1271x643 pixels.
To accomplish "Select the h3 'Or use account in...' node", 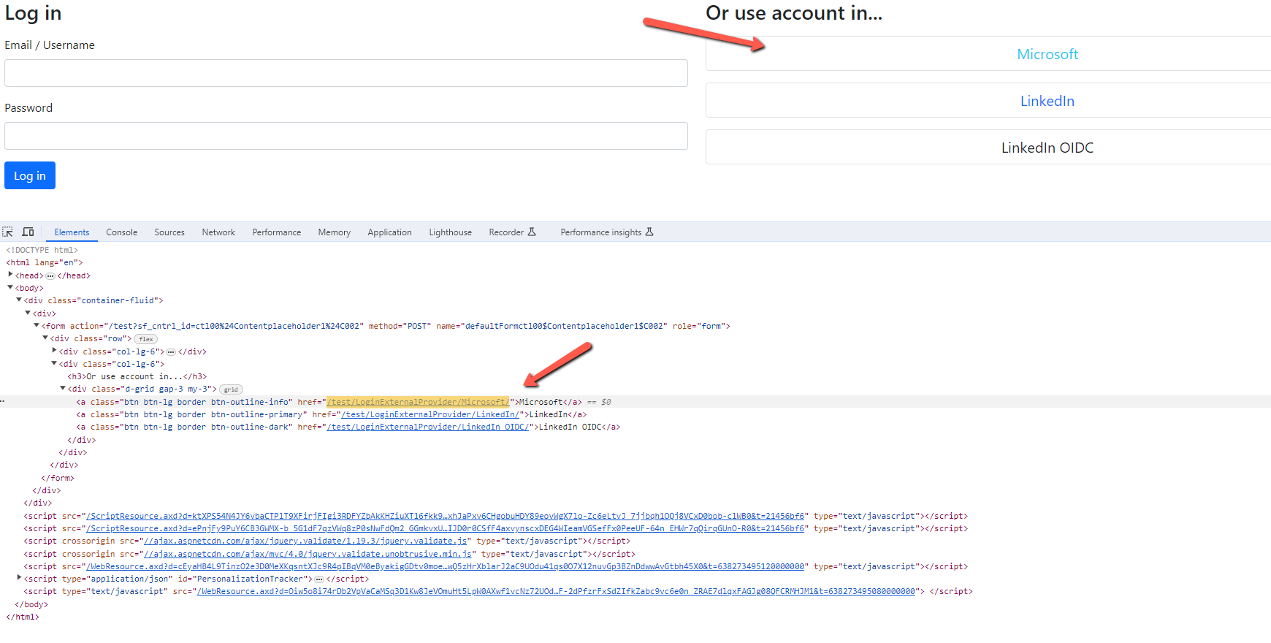I will point(137,376).
